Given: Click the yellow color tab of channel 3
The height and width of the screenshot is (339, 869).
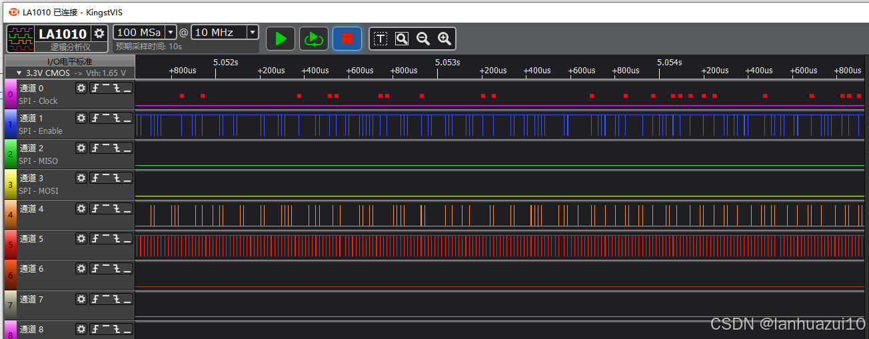Looking at the screenshot, I should point(10,184).
